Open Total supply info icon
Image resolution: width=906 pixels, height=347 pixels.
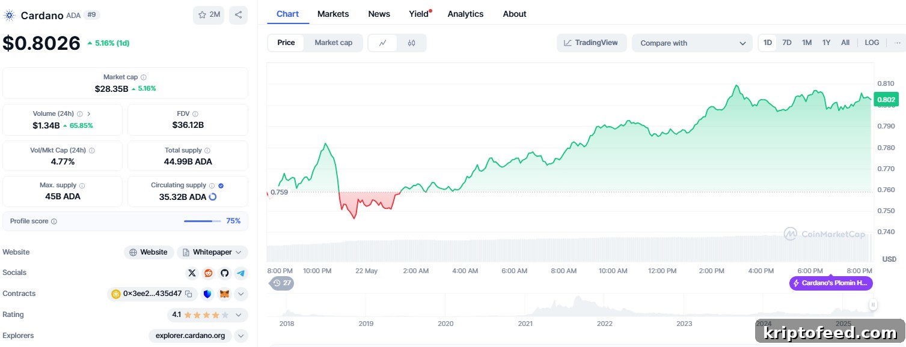coord(207,151)
